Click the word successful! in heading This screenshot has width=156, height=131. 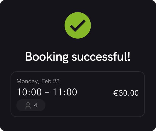101,57
